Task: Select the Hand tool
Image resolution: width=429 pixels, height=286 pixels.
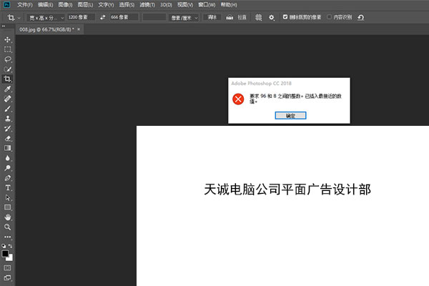Action: (8, 217)
